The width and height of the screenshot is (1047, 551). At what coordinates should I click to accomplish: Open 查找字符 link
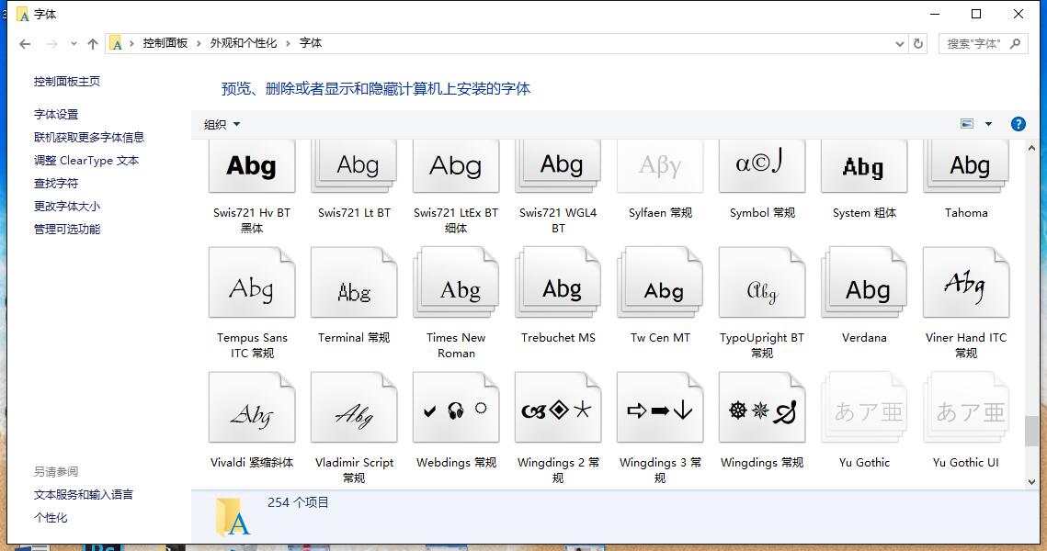(x=56, y=184)
